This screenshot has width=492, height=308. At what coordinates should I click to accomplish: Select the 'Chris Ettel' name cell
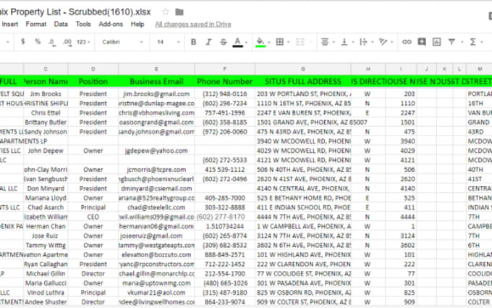click(x=46, y=113)
